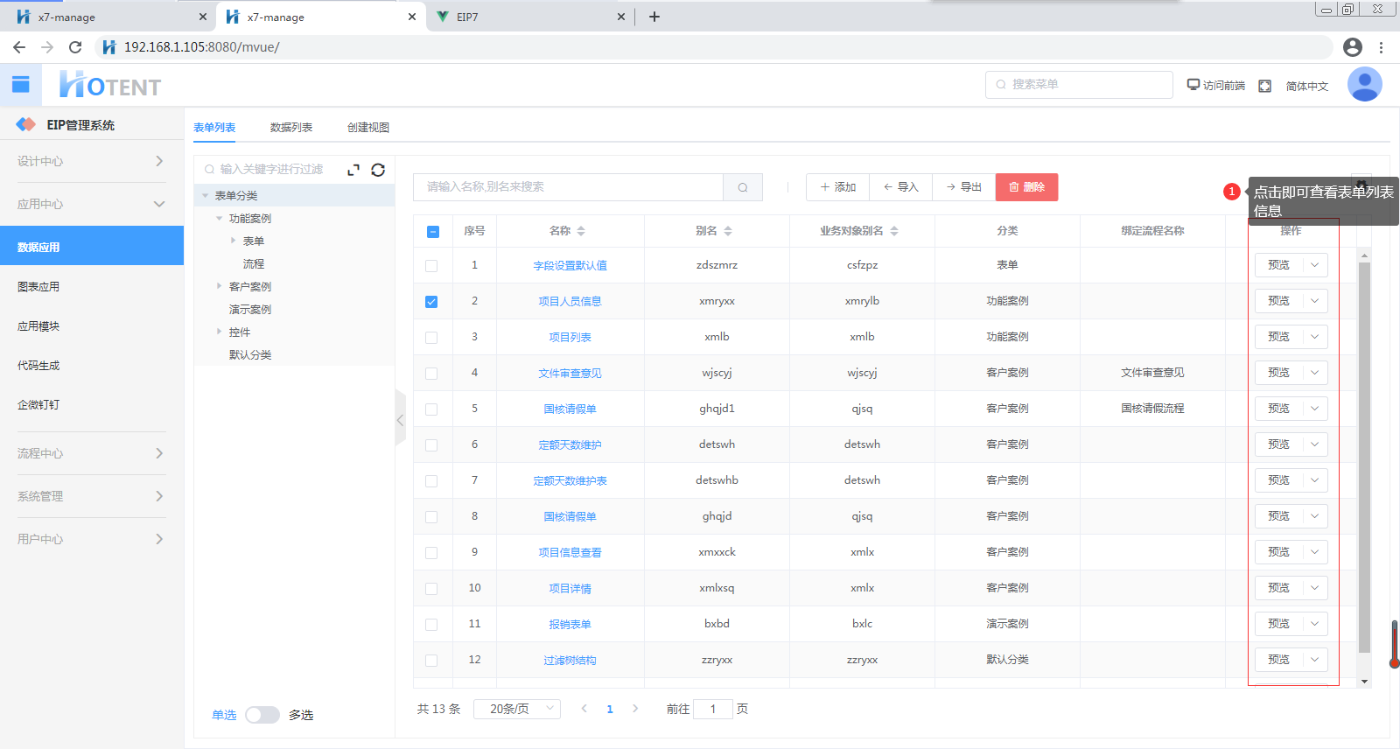Open dropdown arrow beside 预览 in row 1
1400x749 pixels.
pyautogui.click(x=1314, y=265)
